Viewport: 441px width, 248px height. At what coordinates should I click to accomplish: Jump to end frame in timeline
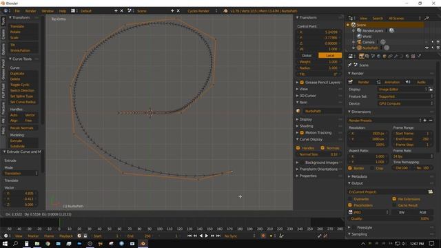[x=218, y=236]
